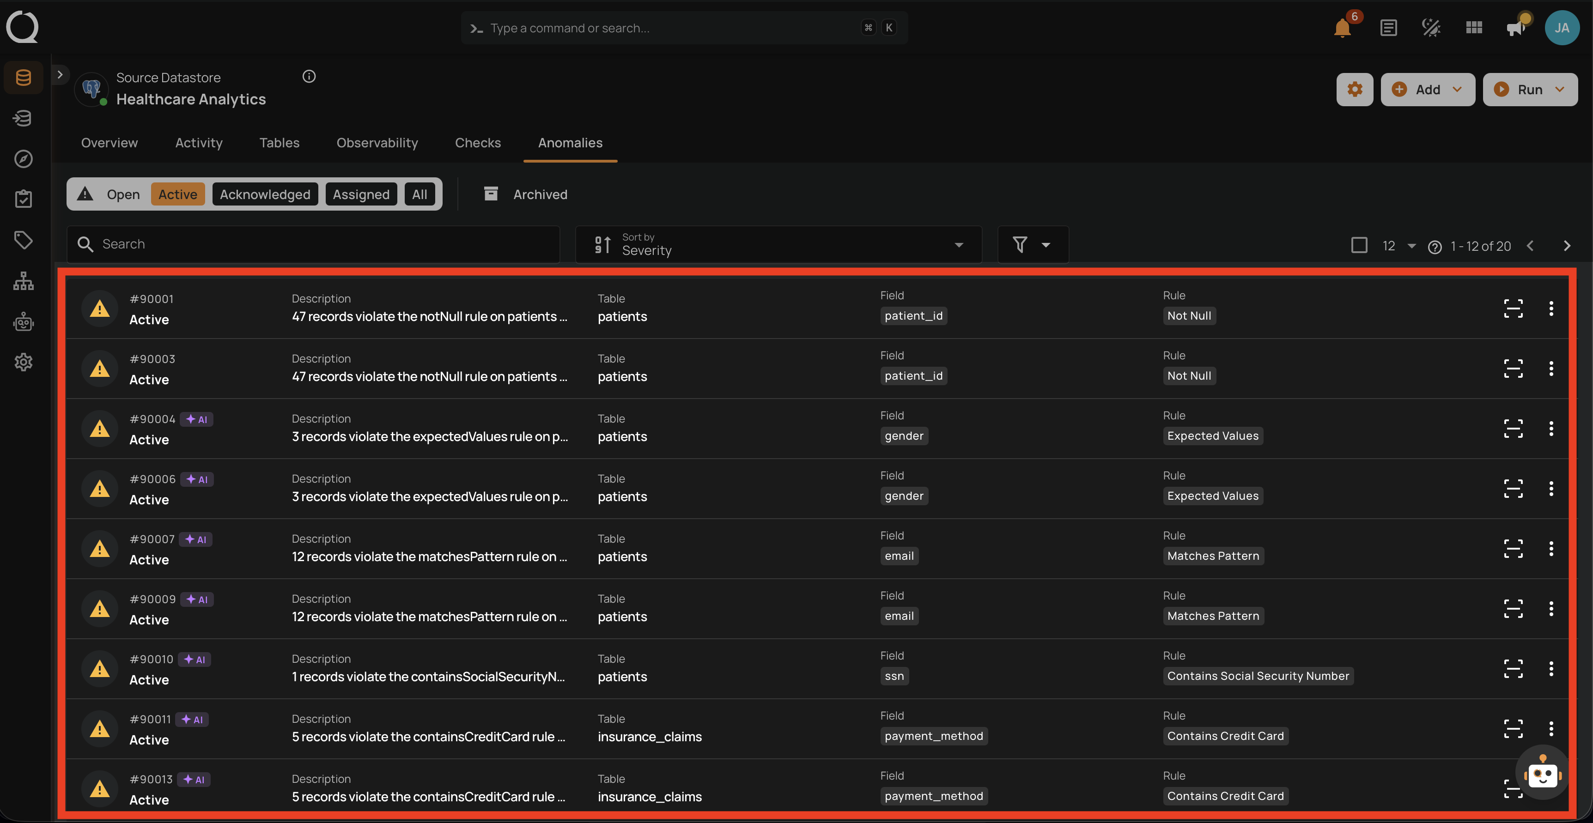Click the anomalies Search field
This screenshot has height=823, width=1593.
tap(314, 244)
